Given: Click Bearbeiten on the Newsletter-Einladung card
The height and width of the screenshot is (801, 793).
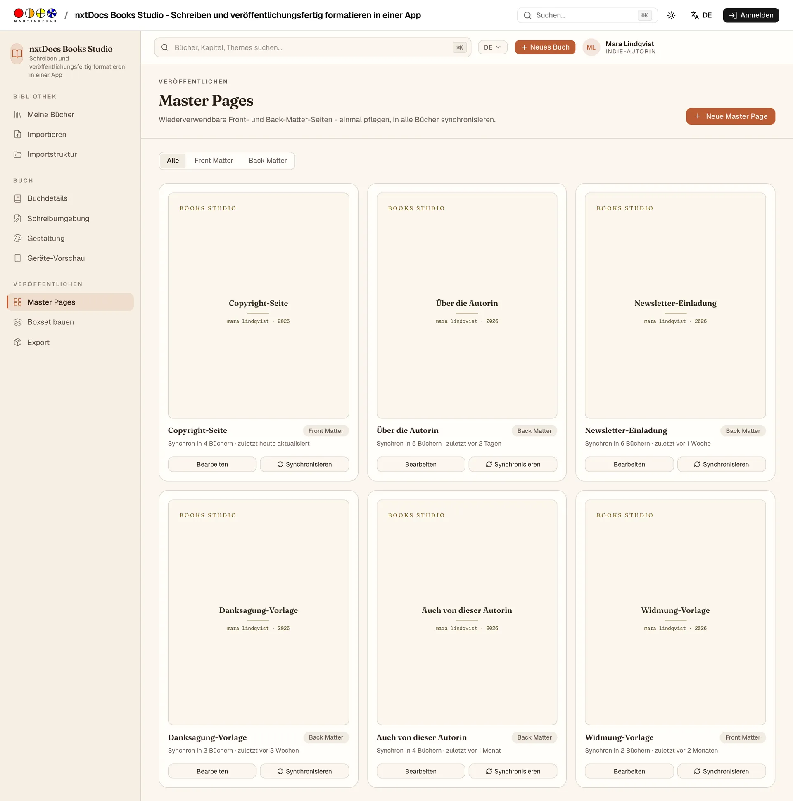Looking at the screenshot, I should [629, 464].
